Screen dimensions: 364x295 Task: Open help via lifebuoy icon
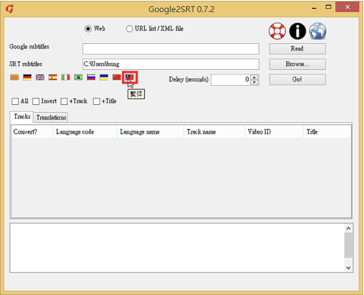(x=277, y=31)
